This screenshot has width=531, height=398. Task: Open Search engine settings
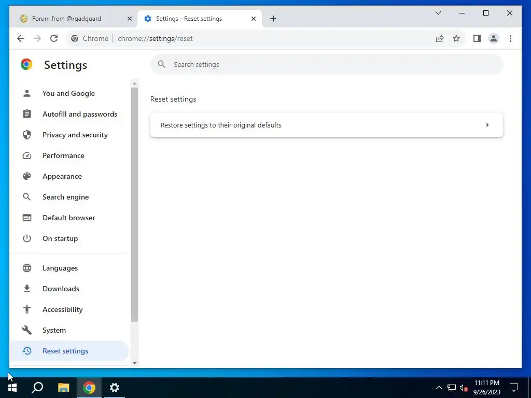[69, 197]
